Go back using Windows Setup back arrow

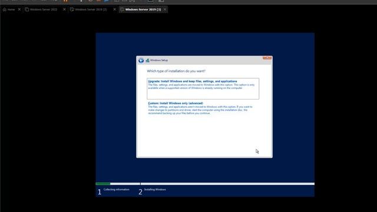point(141,60)
